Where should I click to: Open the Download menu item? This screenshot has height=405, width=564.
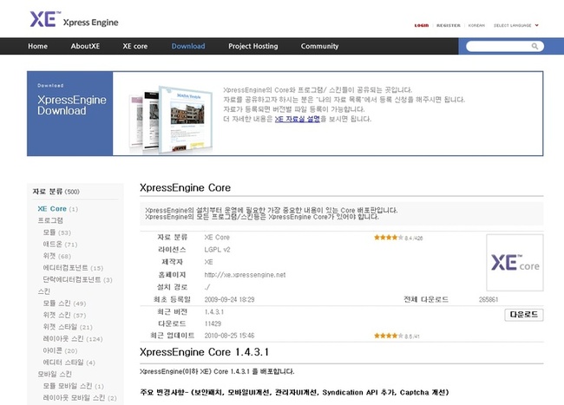pos(188,46)
